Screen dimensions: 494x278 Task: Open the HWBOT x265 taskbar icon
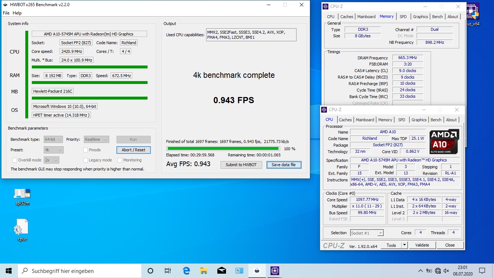[257, 271]
